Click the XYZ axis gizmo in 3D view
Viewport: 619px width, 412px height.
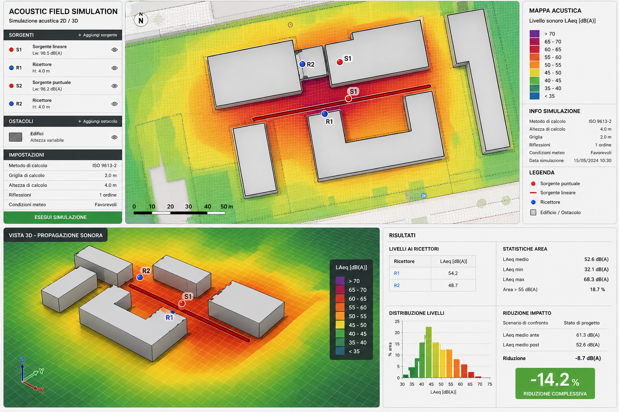(x=31, y=375)
